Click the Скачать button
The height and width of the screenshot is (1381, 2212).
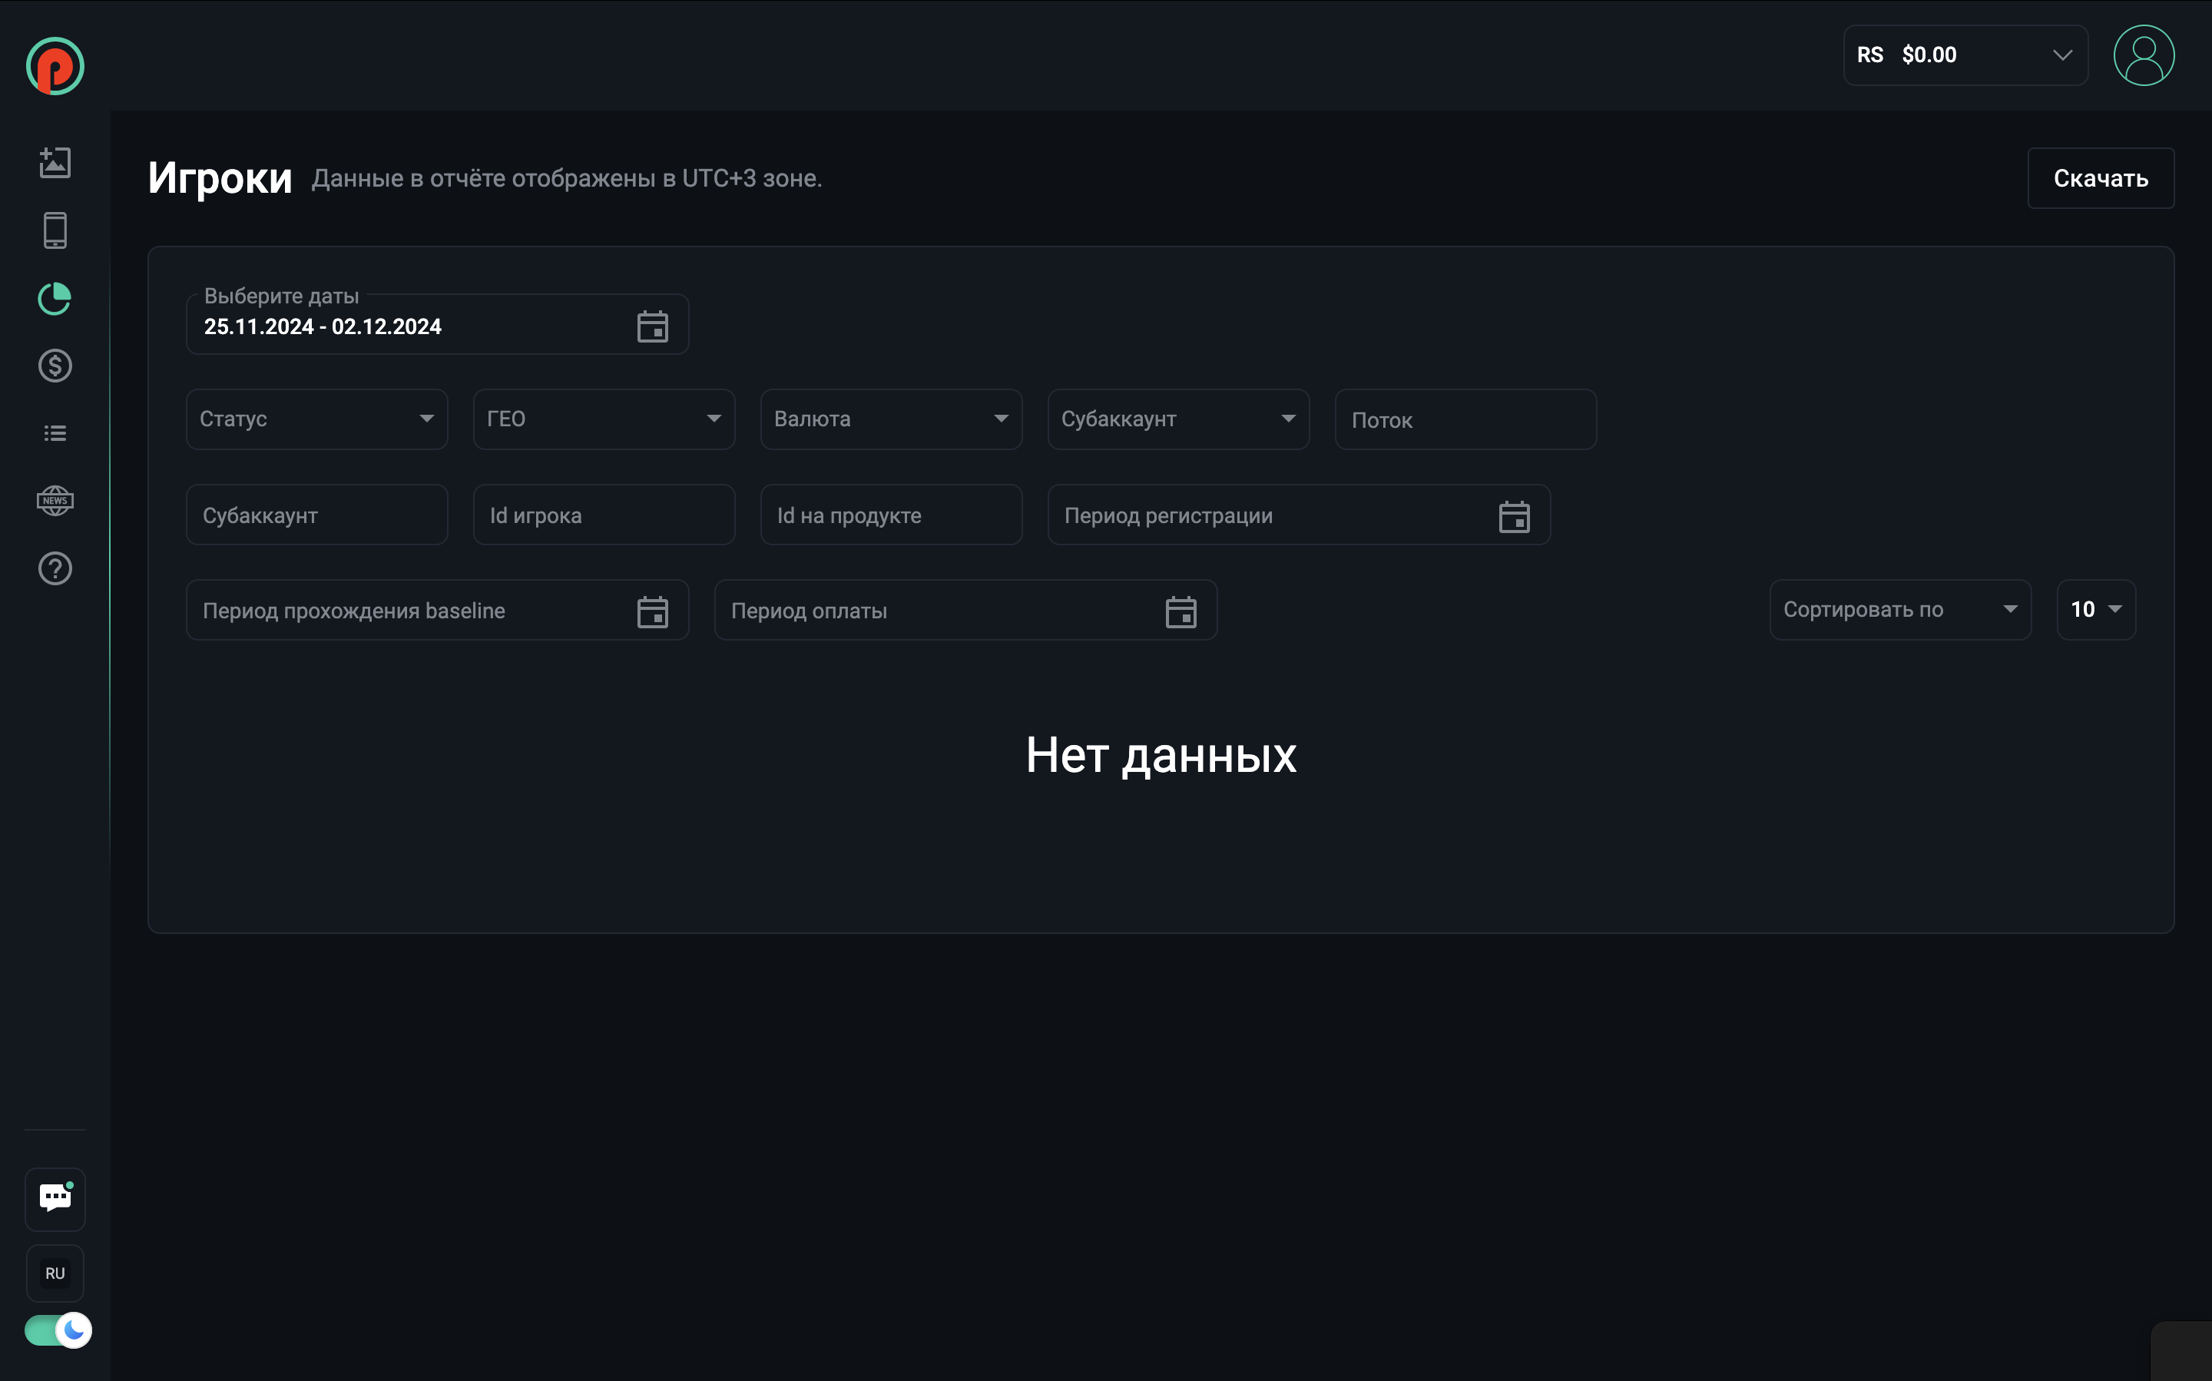(x=2100, y=178)
